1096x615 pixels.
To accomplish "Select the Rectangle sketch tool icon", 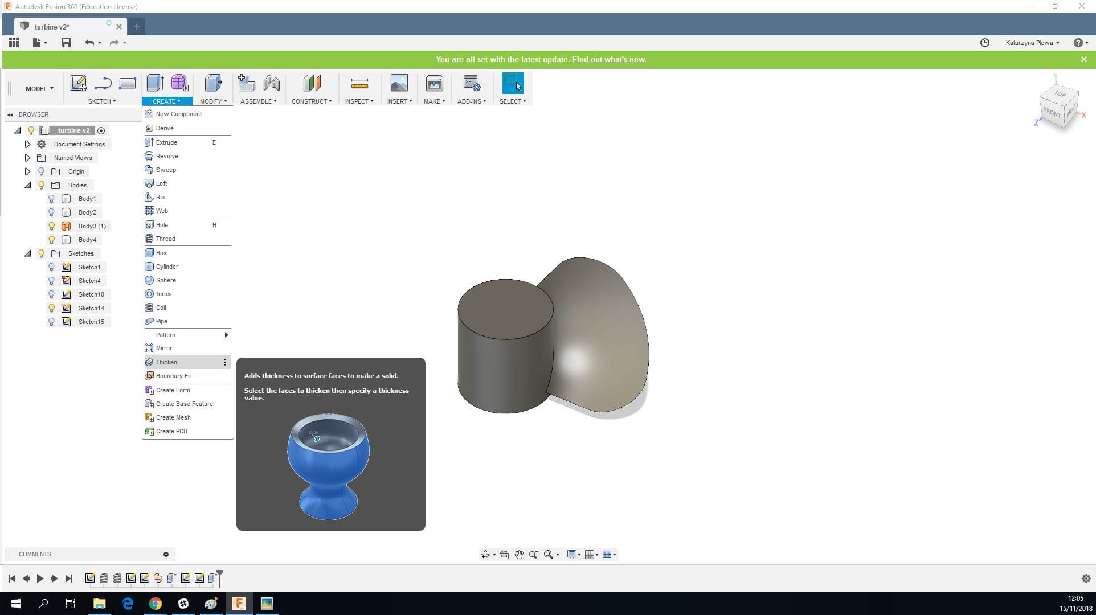I will [x=127, y=83].
